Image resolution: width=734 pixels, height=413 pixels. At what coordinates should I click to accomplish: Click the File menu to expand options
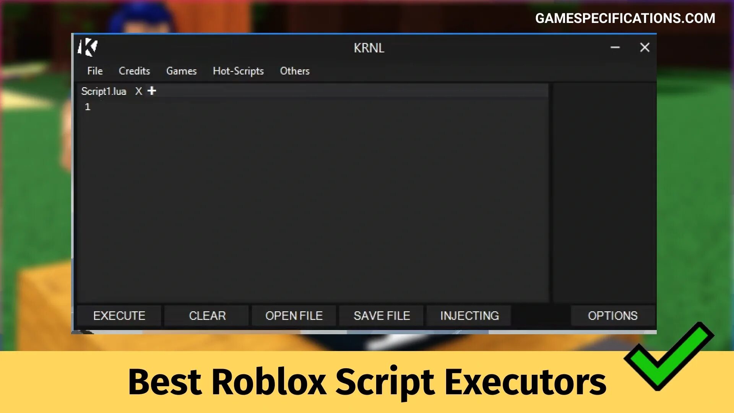tap(95, 71)
